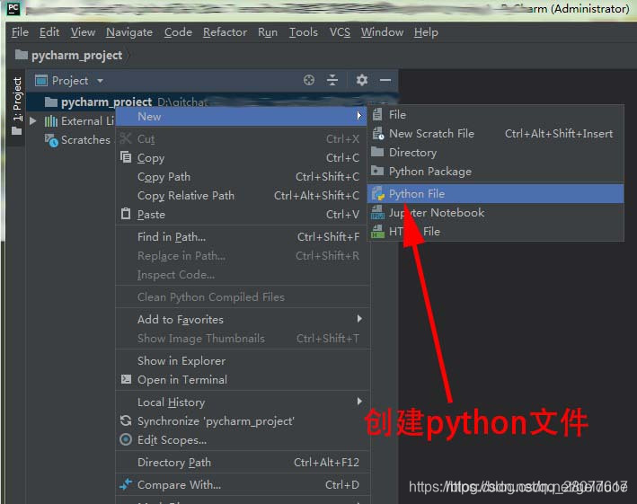Image resolution: width=637 pixels, height=504 pixels.
Task: Expand Add to Favorites submenu
Action: tap(359, 319)
